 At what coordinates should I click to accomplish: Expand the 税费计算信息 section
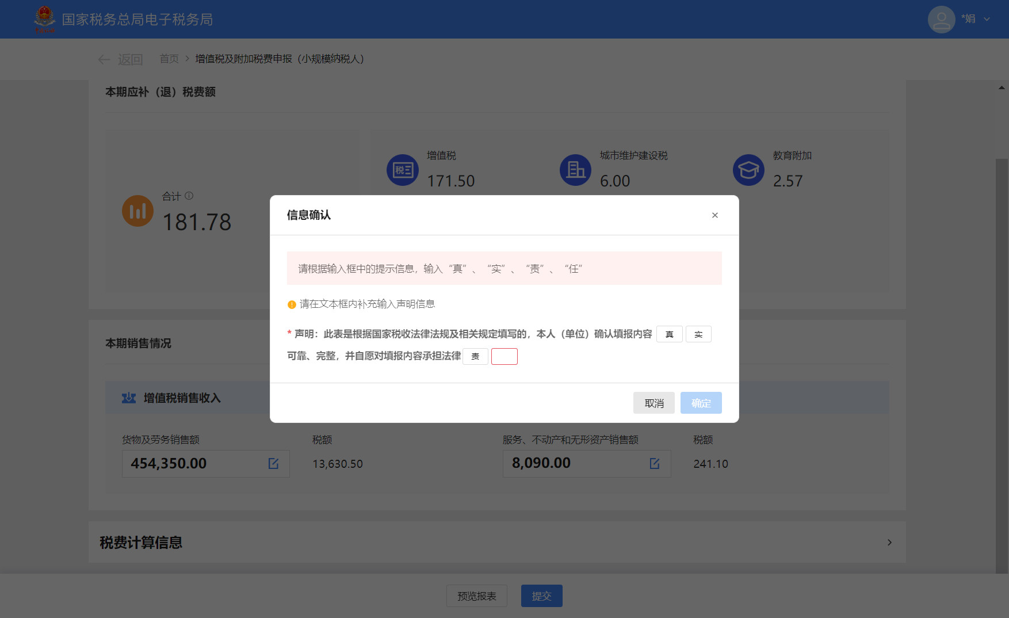click(889, 542)
